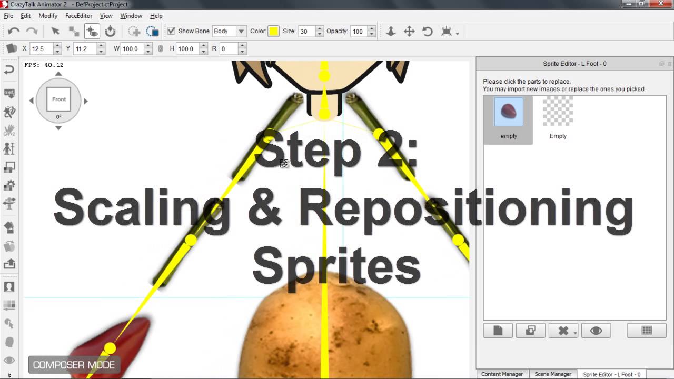Toggle the Show Bone checkbox
Screen dimensions: 674x379
click(171, 31)
